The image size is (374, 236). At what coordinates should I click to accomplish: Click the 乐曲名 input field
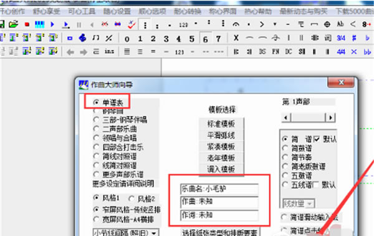[219, 189]
